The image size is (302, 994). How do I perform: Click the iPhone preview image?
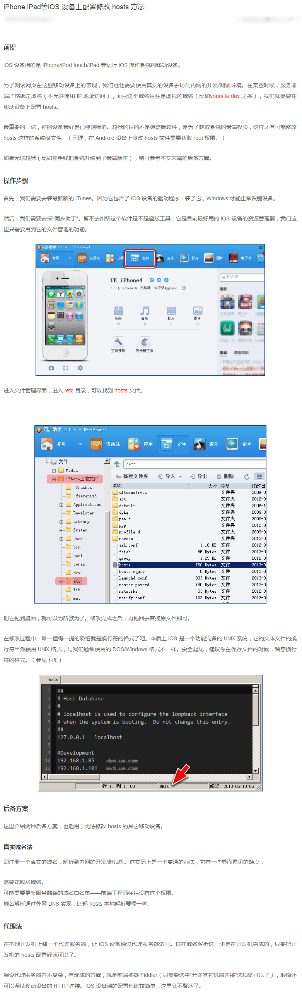65,316
